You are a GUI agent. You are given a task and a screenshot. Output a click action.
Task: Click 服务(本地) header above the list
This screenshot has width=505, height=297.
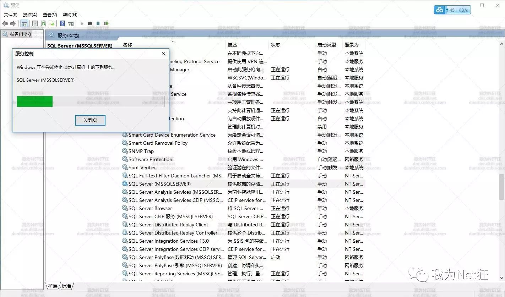69,35
